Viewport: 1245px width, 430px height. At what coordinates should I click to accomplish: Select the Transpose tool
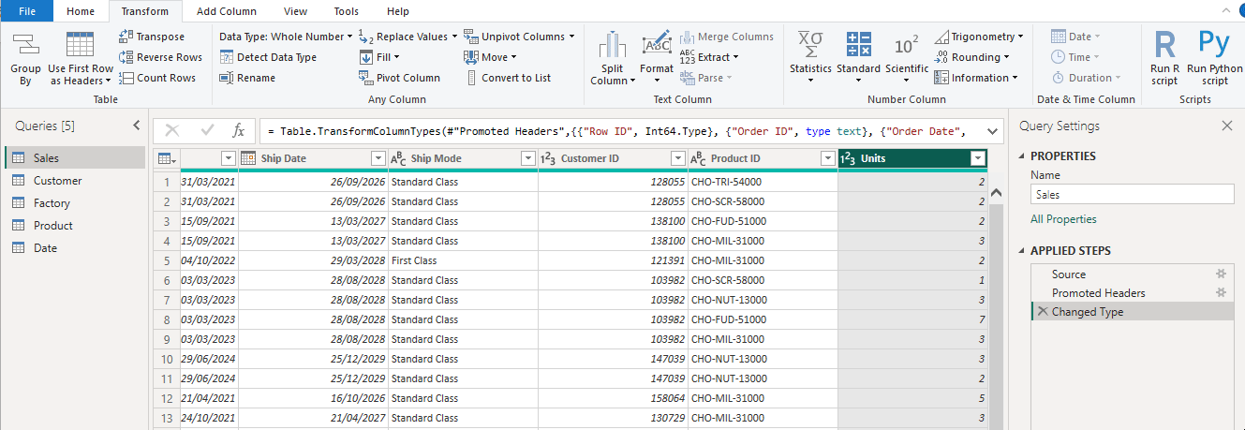coord(152,37)
